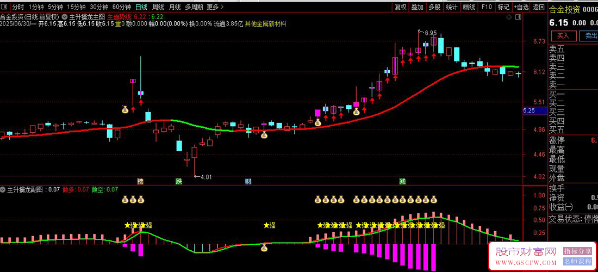598x272 pixels.
Task: Open the F10 company info
Action: tap(486, 7)
